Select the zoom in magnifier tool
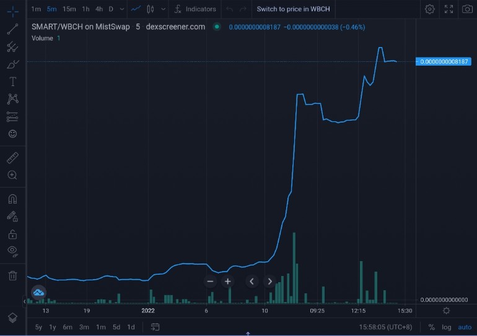The width and height of the screenshot is (477, 336). pyautogui.click(x=12, y=175)
